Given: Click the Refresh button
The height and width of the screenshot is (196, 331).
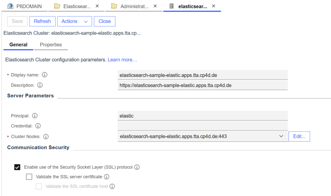Looking at the screenshot, I should pos(42,21).
